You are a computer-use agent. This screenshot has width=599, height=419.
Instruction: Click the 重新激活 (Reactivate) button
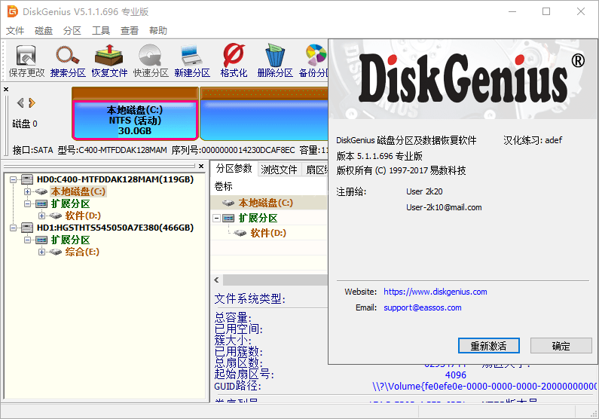coord(488,346)
